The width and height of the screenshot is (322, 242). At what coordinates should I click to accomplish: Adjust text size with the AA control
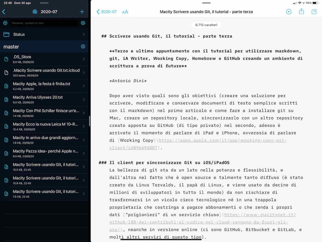coord(125,12)
